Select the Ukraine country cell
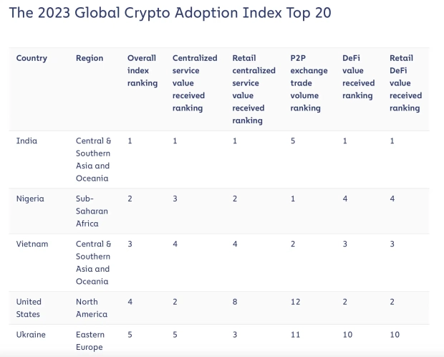The height and width of the screenshot is (357, 444). coord(32,334)
